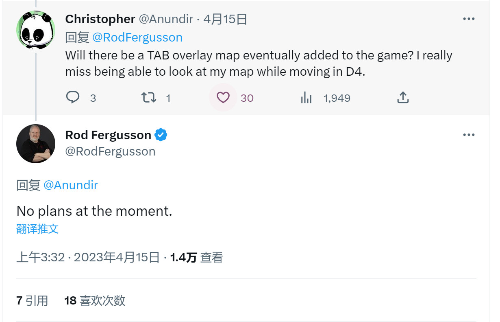Click 翻译推文 to translate the tweet

click(37, 229)
